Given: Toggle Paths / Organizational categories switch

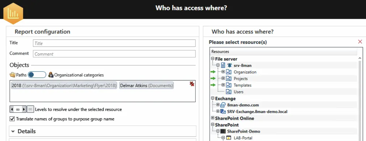Looking at the screenshot, I should (x=37, y=75).
